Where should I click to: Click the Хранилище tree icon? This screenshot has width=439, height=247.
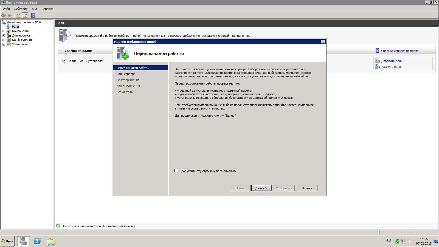[9, 44]
